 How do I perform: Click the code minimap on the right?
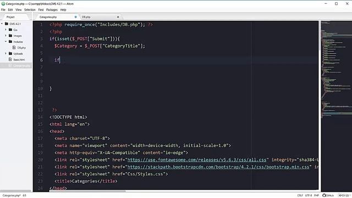point(336,106)
